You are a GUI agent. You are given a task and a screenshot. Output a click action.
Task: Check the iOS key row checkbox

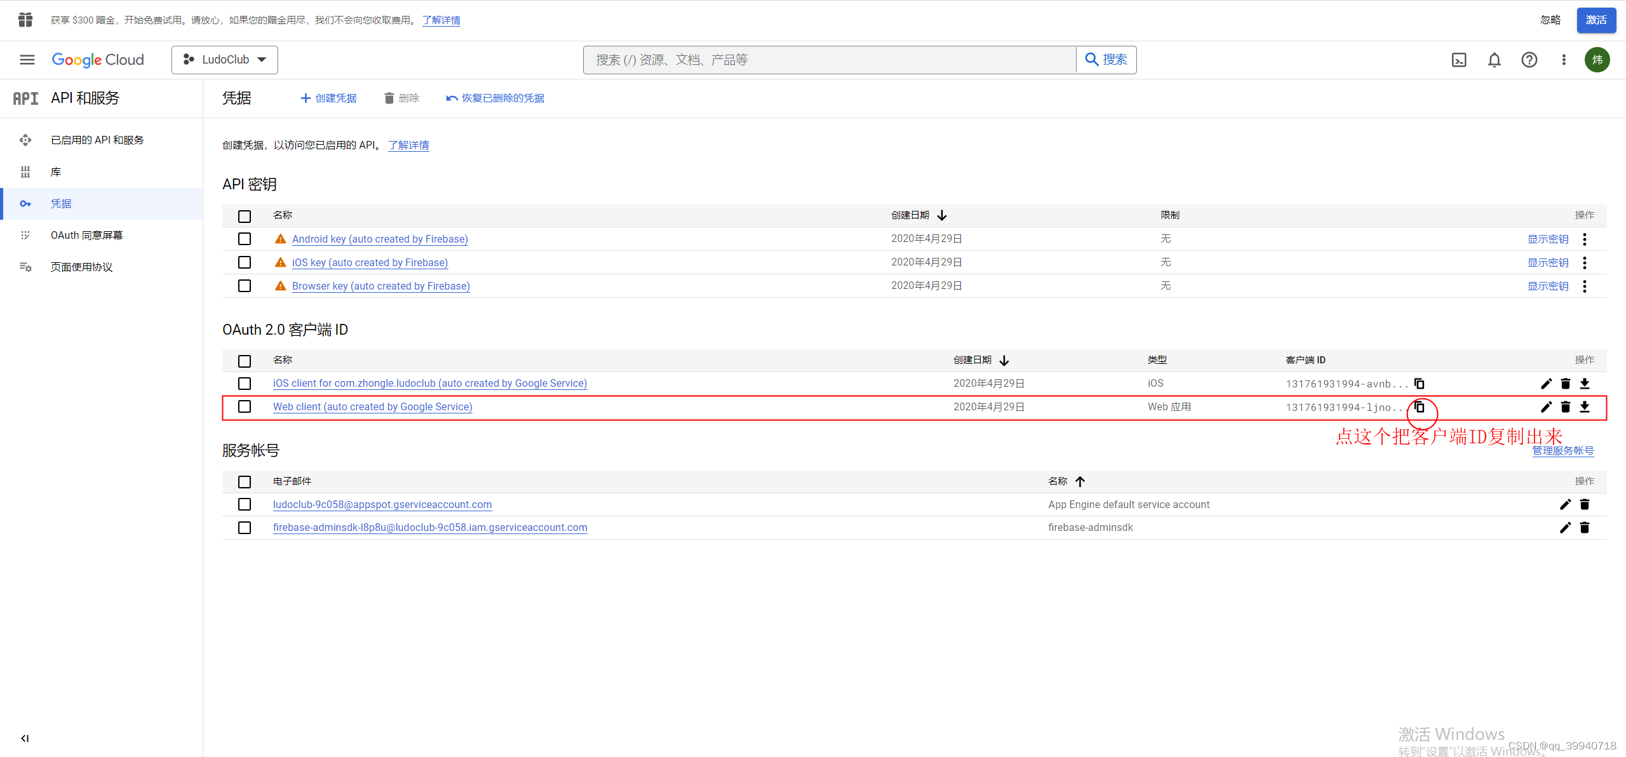(245, 262)
